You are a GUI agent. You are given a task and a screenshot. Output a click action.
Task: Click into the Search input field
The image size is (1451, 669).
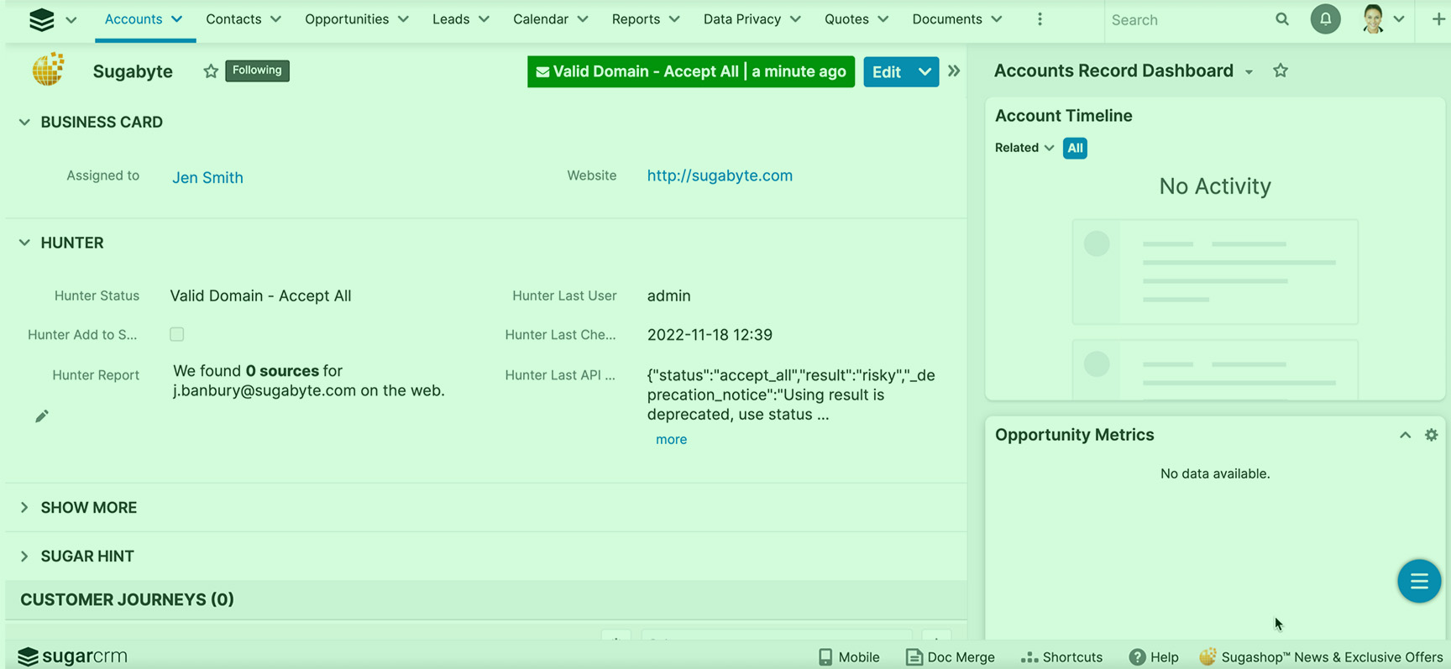(1184, 19)
